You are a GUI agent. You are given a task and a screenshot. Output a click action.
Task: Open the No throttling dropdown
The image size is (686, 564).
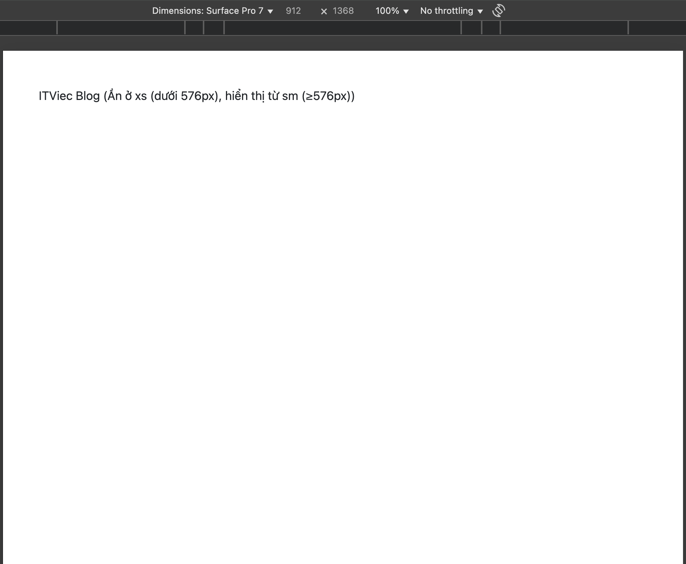[451, 11]
